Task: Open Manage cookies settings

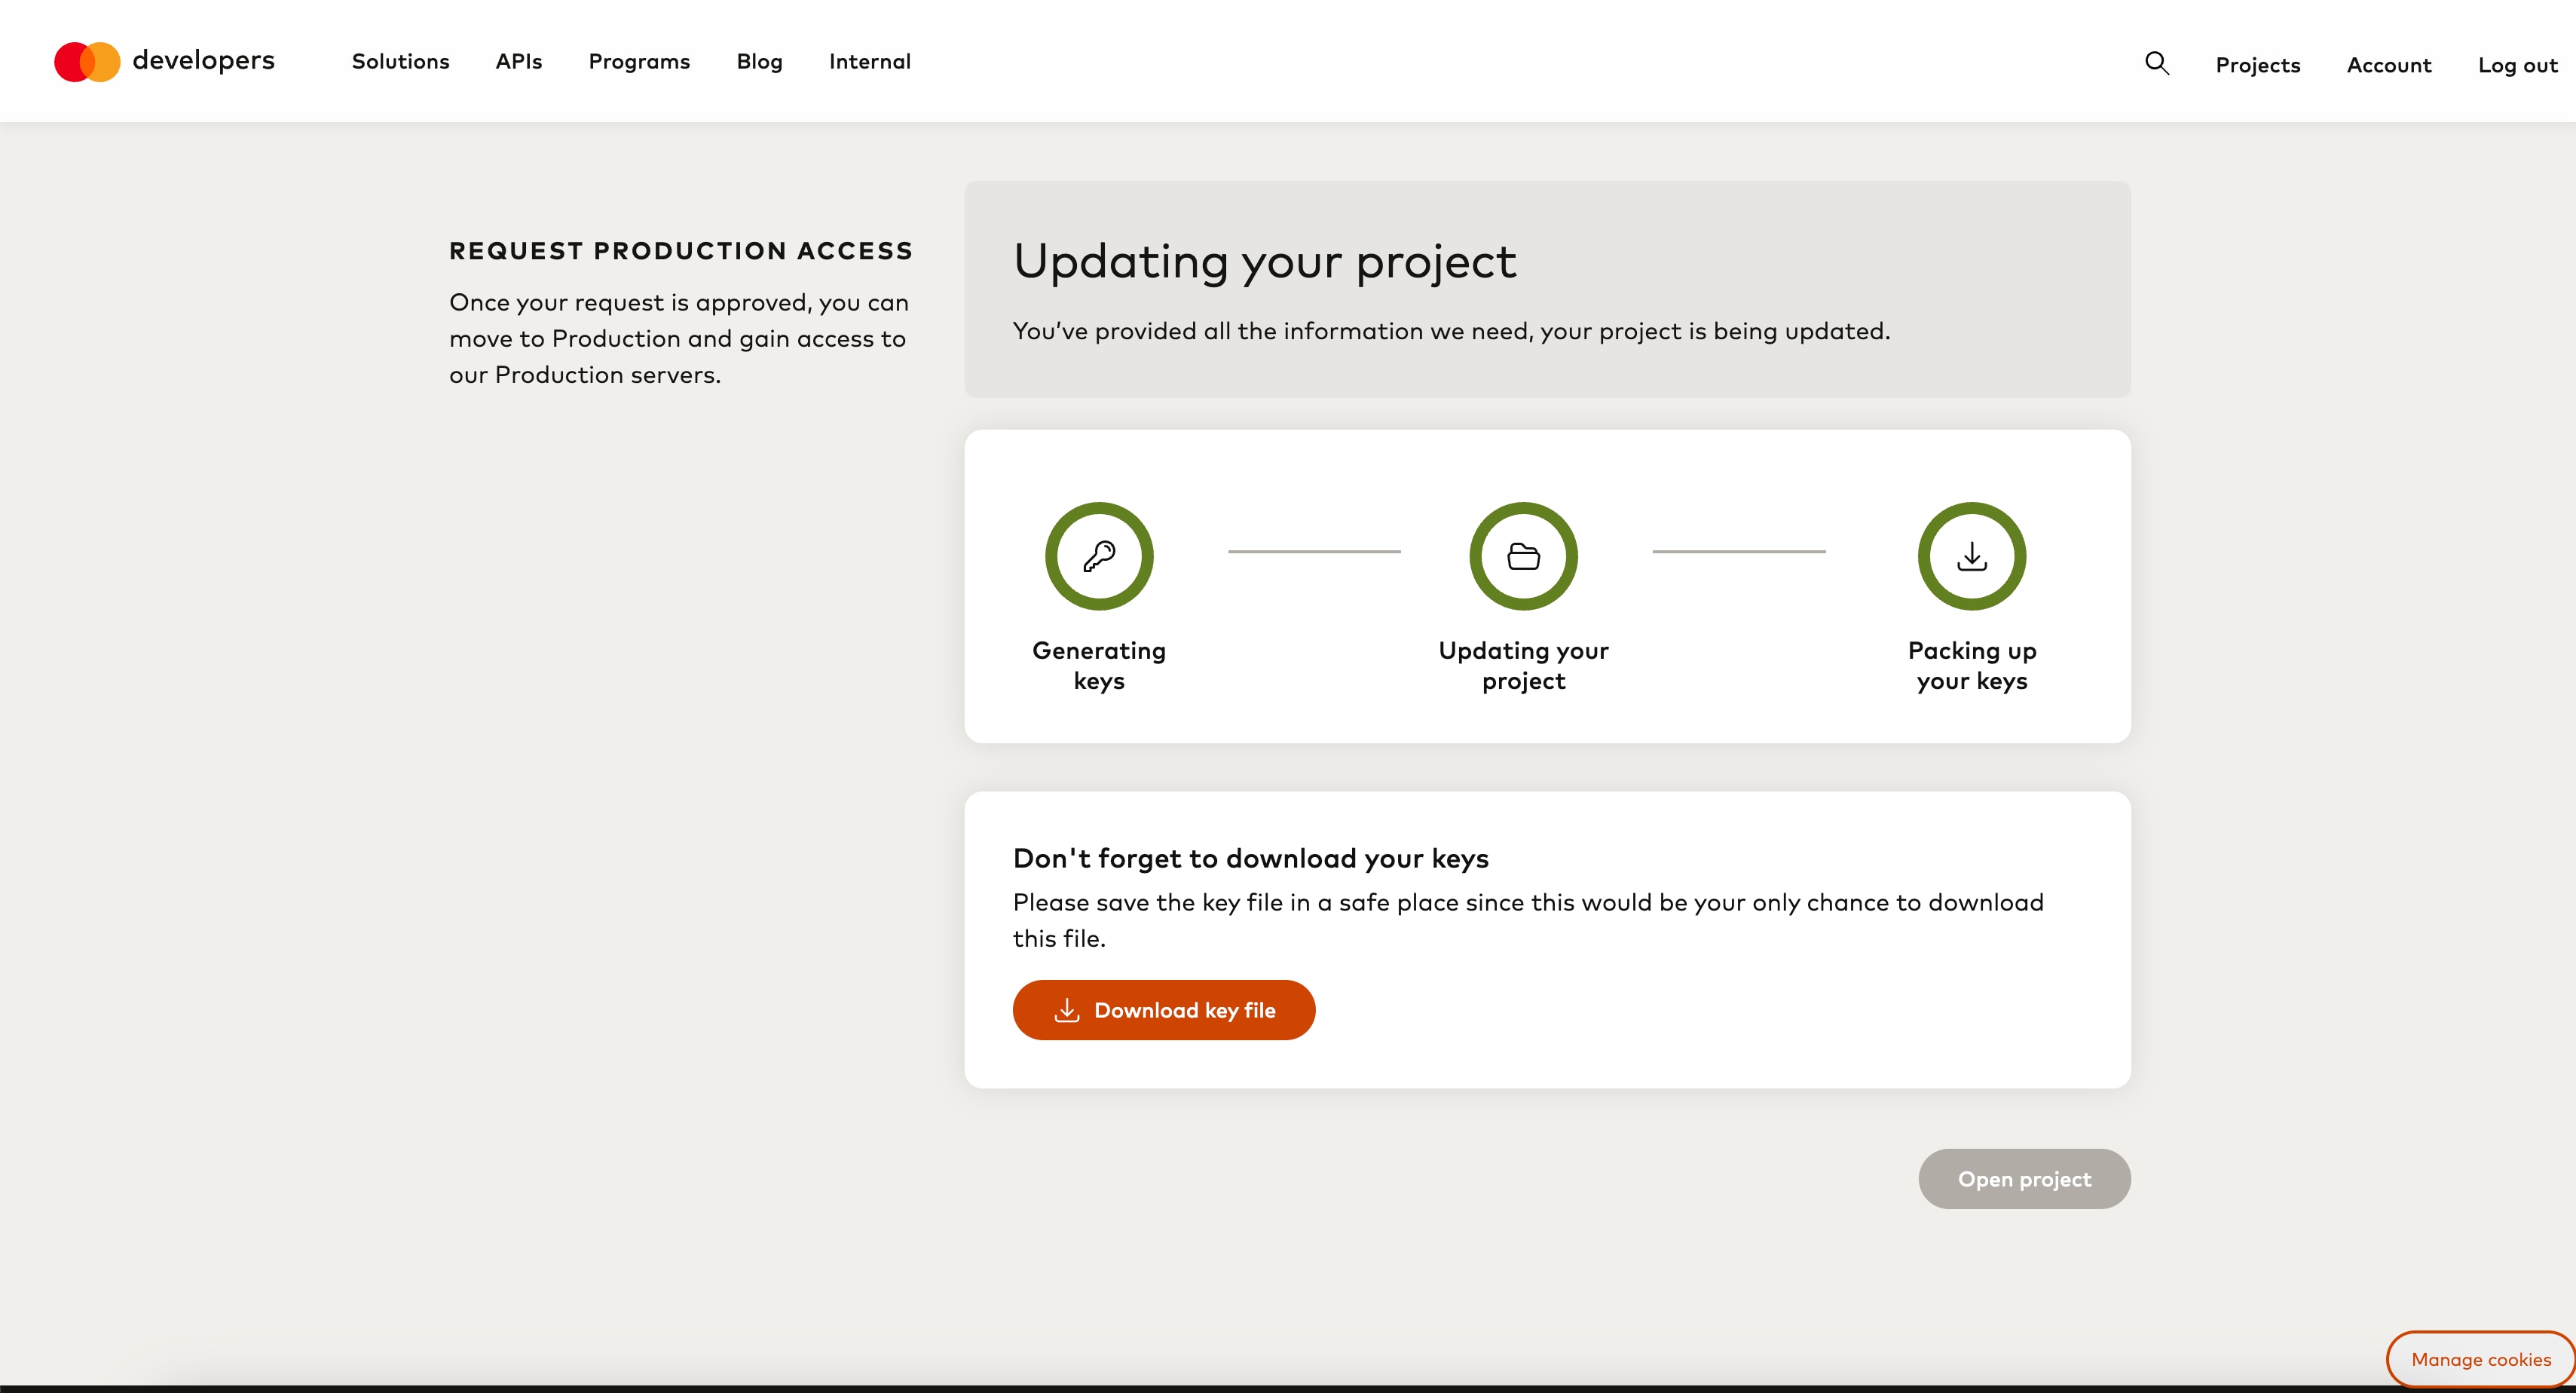Action: (2480, 1359)
